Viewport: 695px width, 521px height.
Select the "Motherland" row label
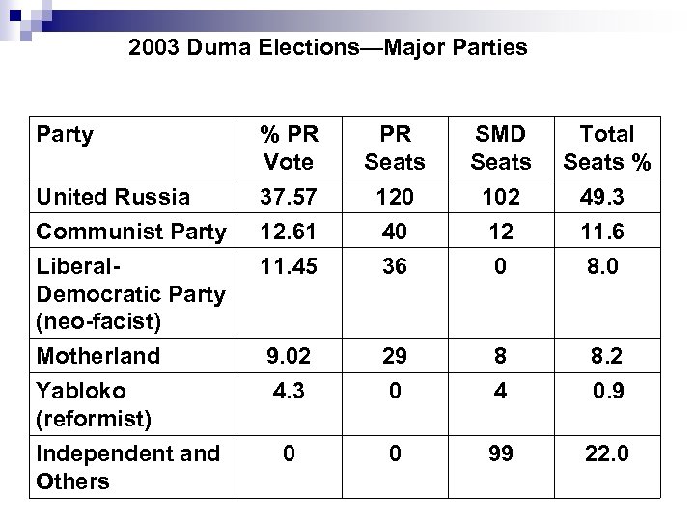tap(97, 356)
